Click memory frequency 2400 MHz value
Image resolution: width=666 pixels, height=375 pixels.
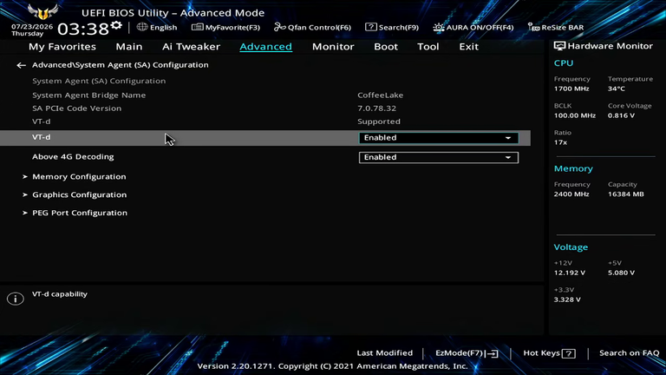tap(571, 194)
